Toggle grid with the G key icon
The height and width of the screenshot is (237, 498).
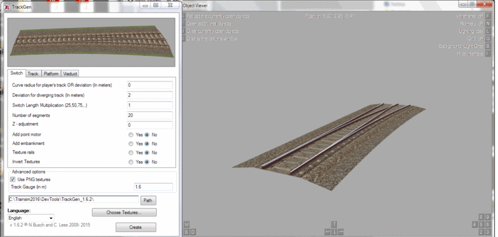488,39
